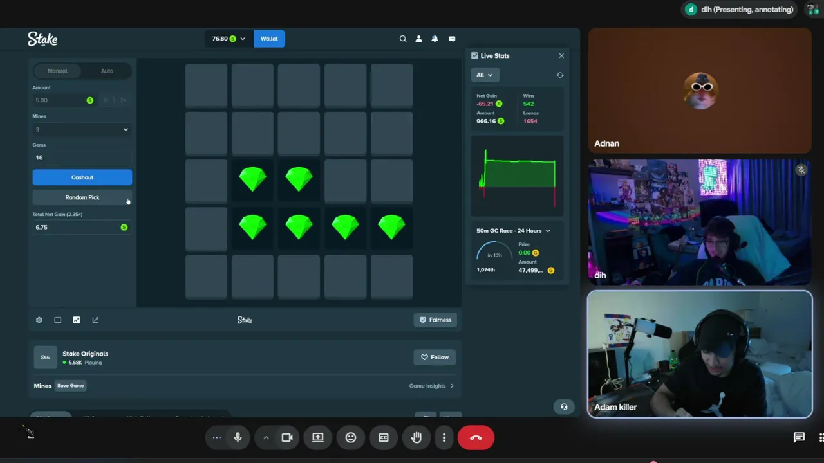The height and width of the screenshot is (463, 824).
Task: Expand video options caret beside camera
Action: point(266,438)
